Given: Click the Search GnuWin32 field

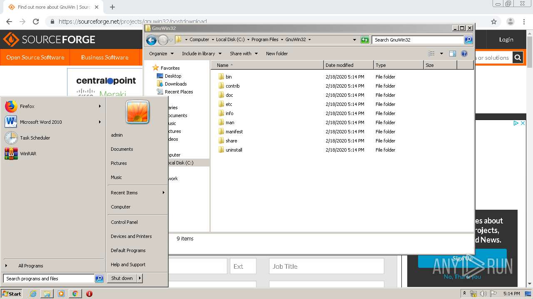Looking at the screenshot, I should [418, 40].
